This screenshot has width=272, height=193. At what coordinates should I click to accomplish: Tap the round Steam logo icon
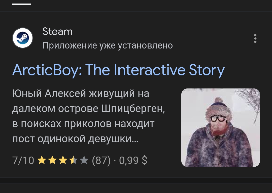click(x=23, y=38)
